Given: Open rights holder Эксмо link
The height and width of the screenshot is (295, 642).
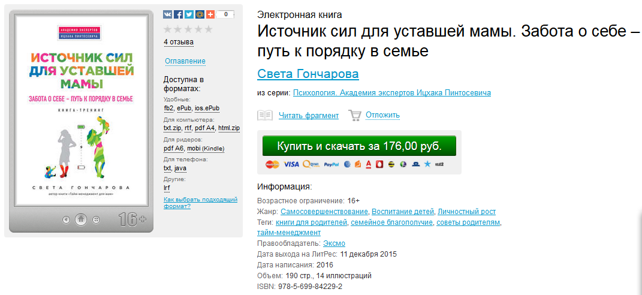Looking at the screenshot, I should tap(334, 243).
